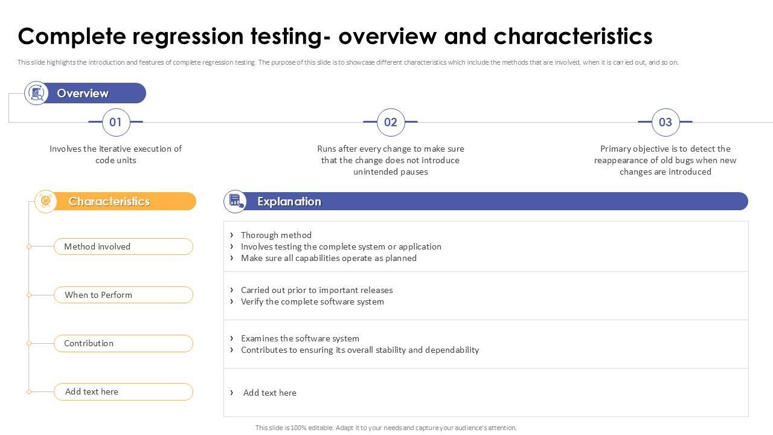Click the Carried out prior to important releases line

316,290
